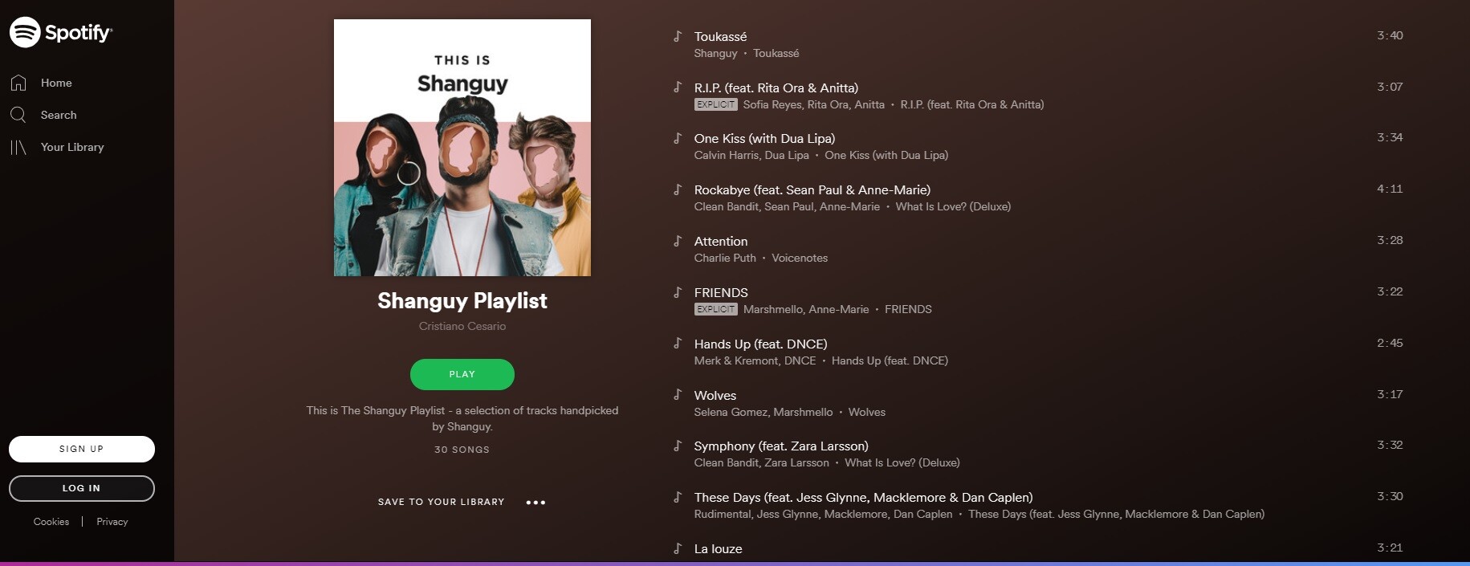The width and height of the screenshot is (1470, 566).
Task: Click the music note beside Wolves
Action: (x=678, y=395)
